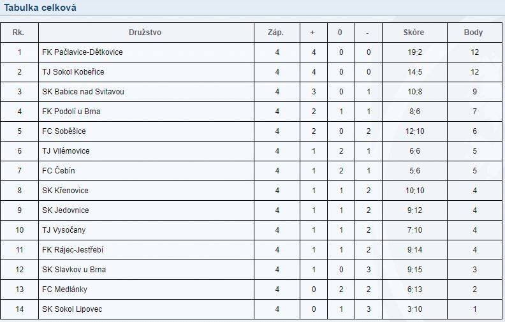Image resolution: width=505 pixels, height=322 pixels.
Task: Click the Rk. rank column header
Action: 18,32
